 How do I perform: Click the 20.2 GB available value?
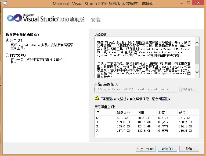(143, 118)
